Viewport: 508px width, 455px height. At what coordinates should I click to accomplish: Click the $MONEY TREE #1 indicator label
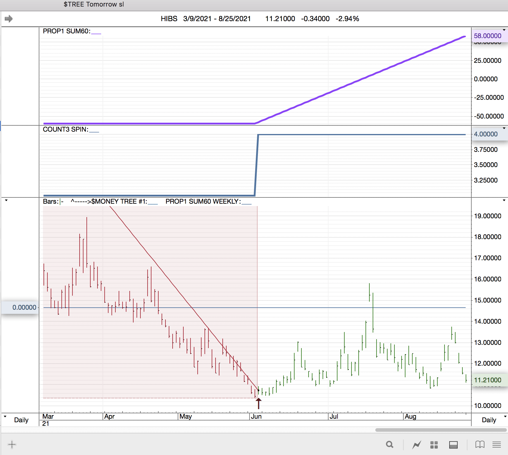point(119,202)
